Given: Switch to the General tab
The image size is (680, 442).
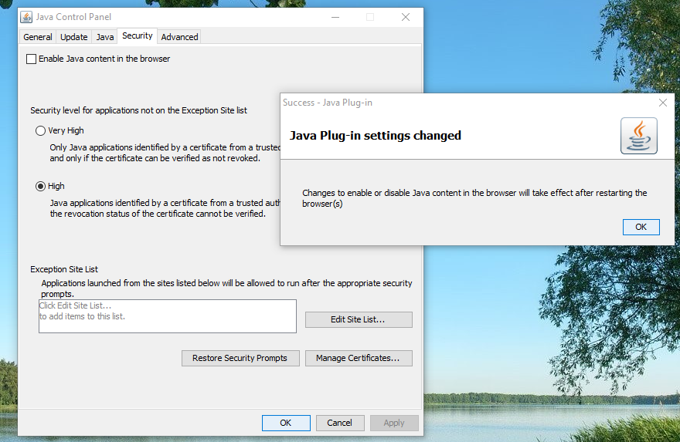Looking at the screenshot, I should pyautogui.click(x=38, y=37).
